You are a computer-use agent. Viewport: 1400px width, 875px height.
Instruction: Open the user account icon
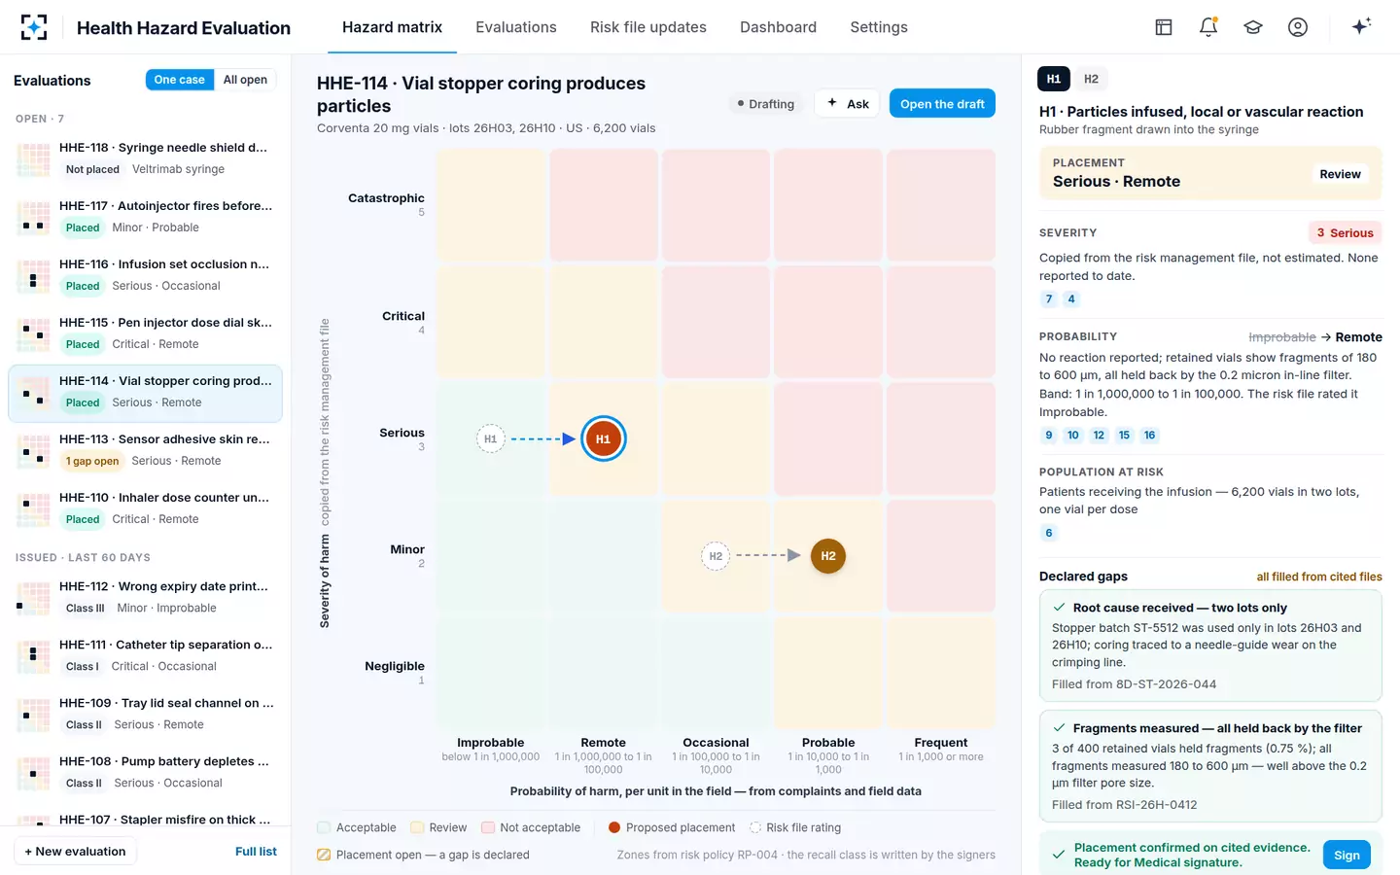click(1298, 27)
